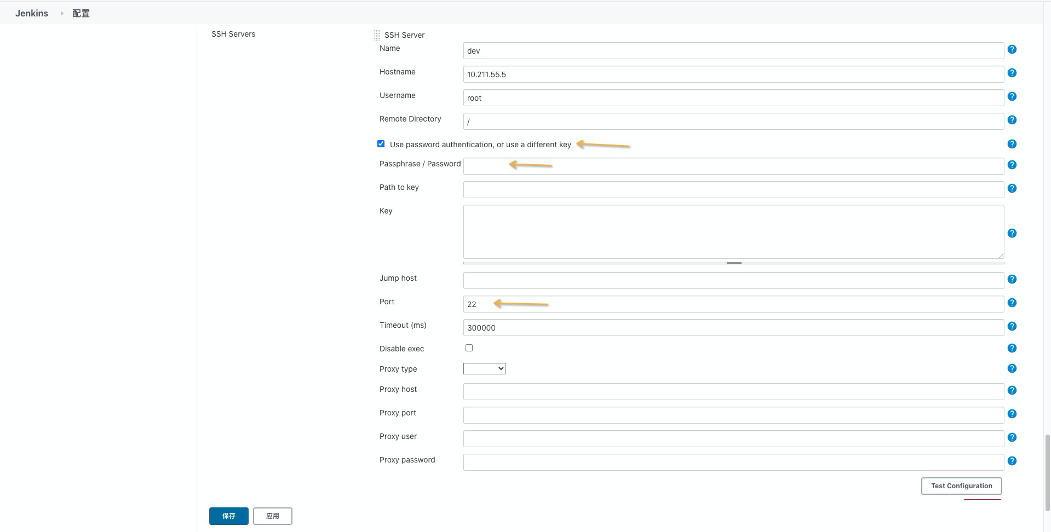Click the Test Configuration button
Screen dimensions: 1051x532
pos(961,486)
